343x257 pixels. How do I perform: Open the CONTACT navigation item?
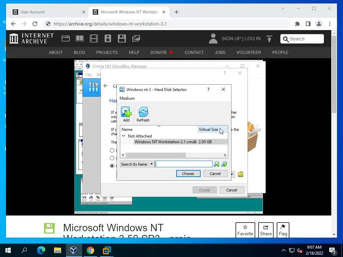pos(194,53)
